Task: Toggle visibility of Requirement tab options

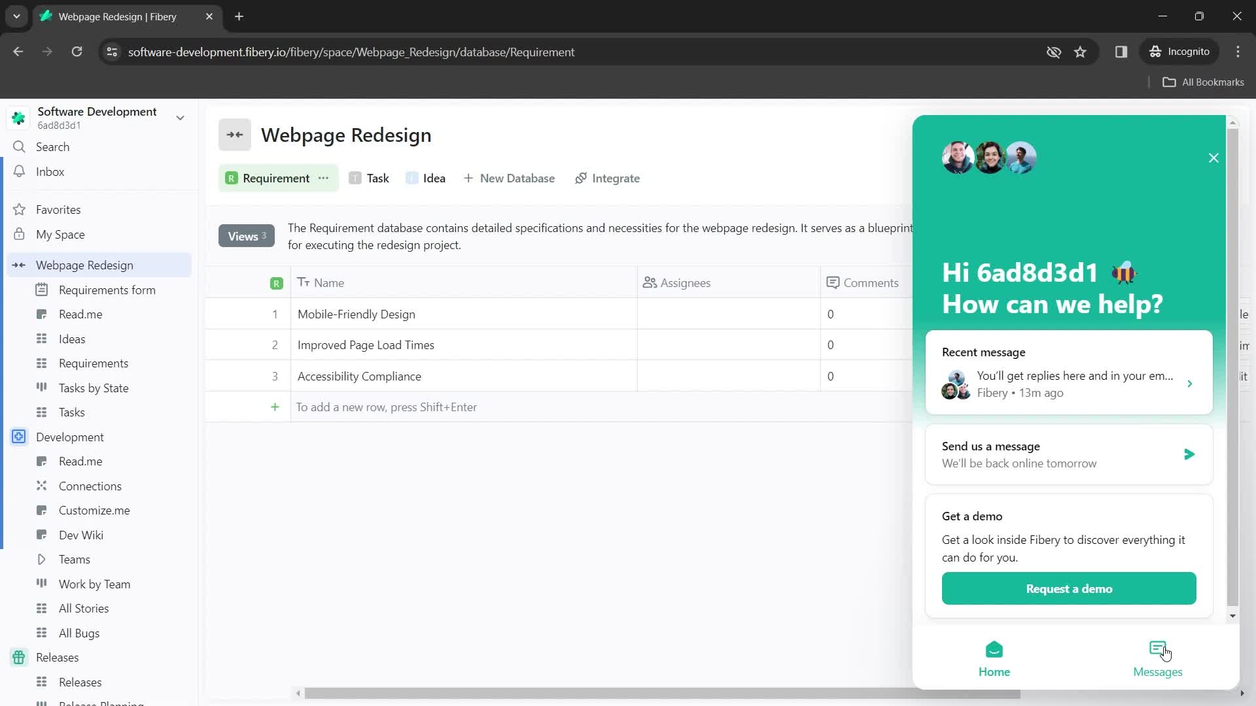Action: coord(324,178)
